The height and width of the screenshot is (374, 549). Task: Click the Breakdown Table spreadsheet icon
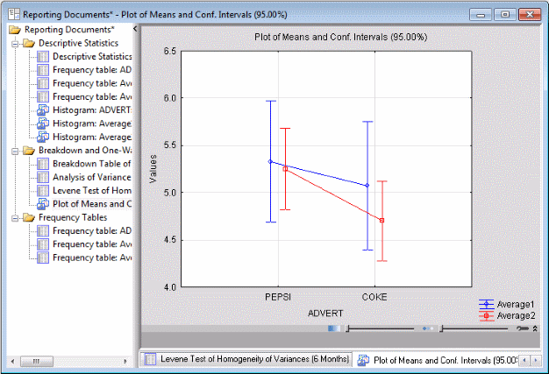(x=43, y=164)
